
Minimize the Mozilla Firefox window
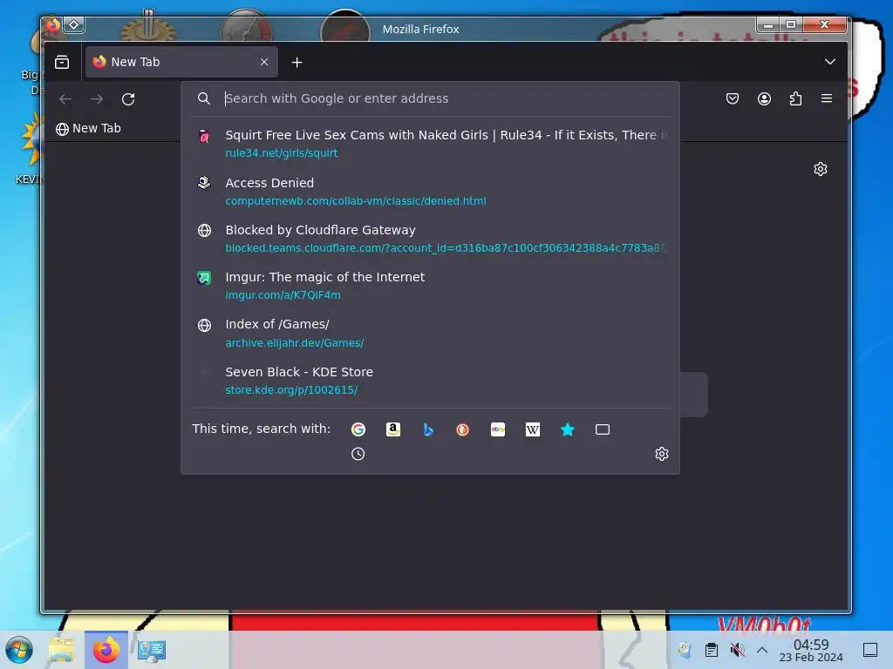point(767,24)
